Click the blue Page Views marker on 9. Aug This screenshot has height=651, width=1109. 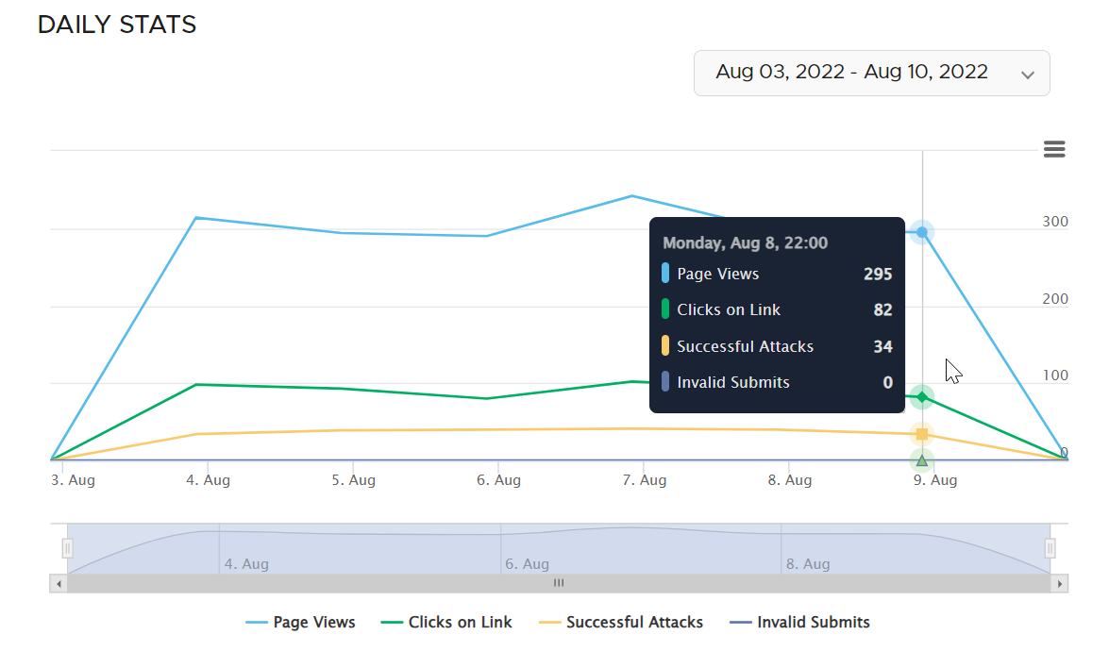point(922,232)
